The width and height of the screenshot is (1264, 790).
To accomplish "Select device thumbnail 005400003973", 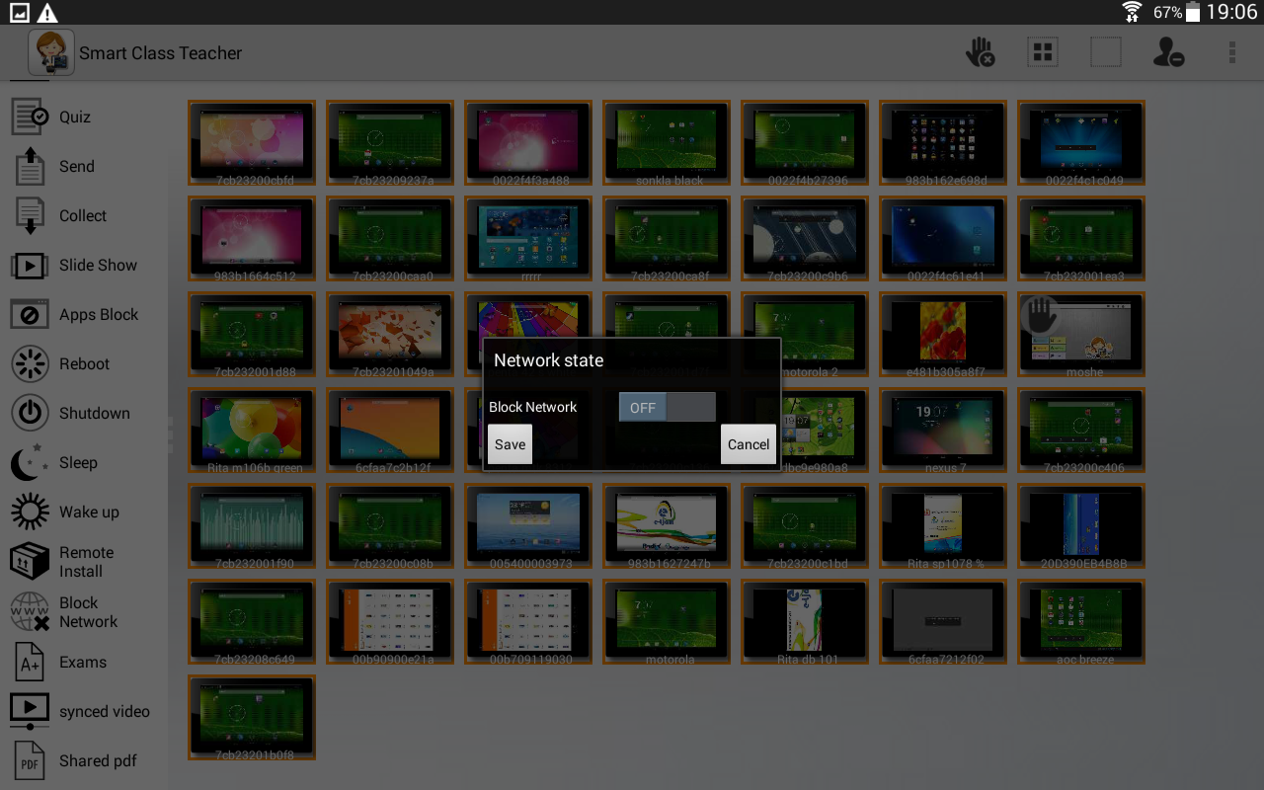I will coord(528,525).
